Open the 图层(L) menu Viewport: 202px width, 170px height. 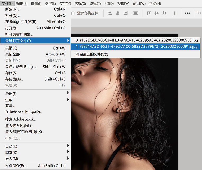(x=50, y=3)
